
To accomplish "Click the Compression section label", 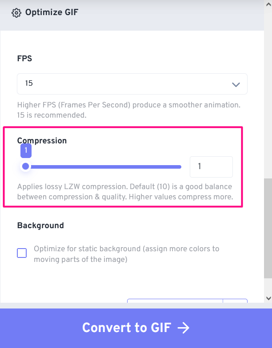I will pyautogui.click(x=42, y=141).
